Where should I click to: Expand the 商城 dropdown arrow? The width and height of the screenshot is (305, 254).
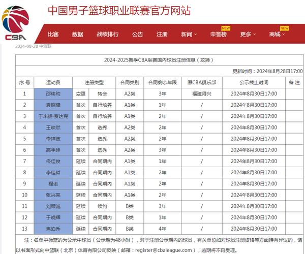(283, 35)
